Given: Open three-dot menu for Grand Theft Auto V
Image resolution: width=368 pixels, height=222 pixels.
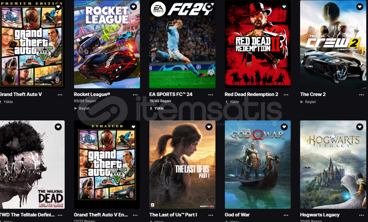Looking at the screenshot, I should [x=60, y=95].
